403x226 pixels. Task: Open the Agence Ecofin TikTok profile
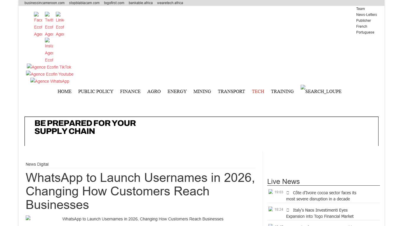[x=49, y=67]
